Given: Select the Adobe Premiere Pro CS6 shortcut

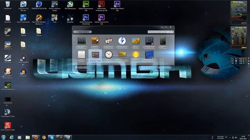Looking at the screenshot, I should point(102,19).
